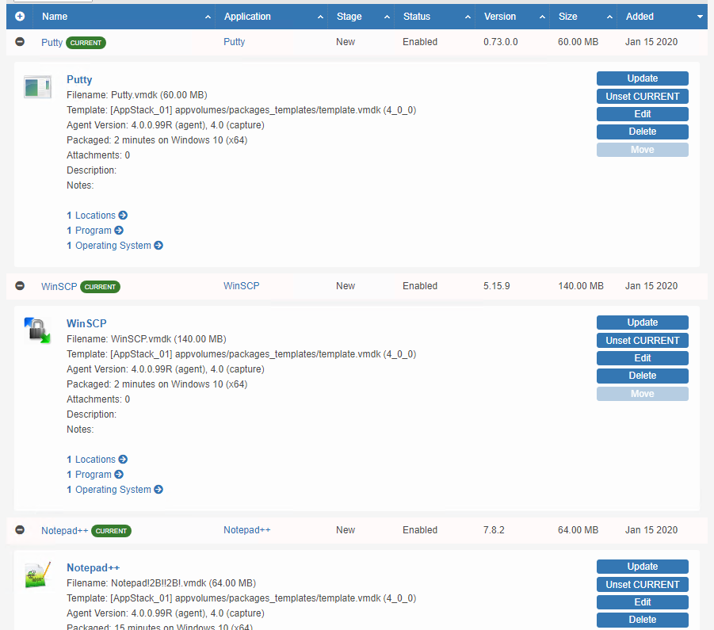Screen dimensions: 714x630
Task: Click the Putty package thumbnail icon
Action: click(x=38, y=86)
